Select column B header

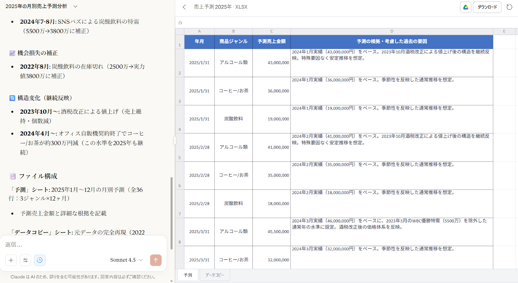click(x=233, y=31)
